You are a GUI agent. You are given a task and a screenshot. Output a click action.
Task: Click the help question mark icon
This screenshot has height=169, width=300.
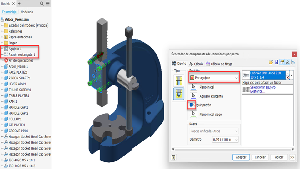[x=173, y=157]
